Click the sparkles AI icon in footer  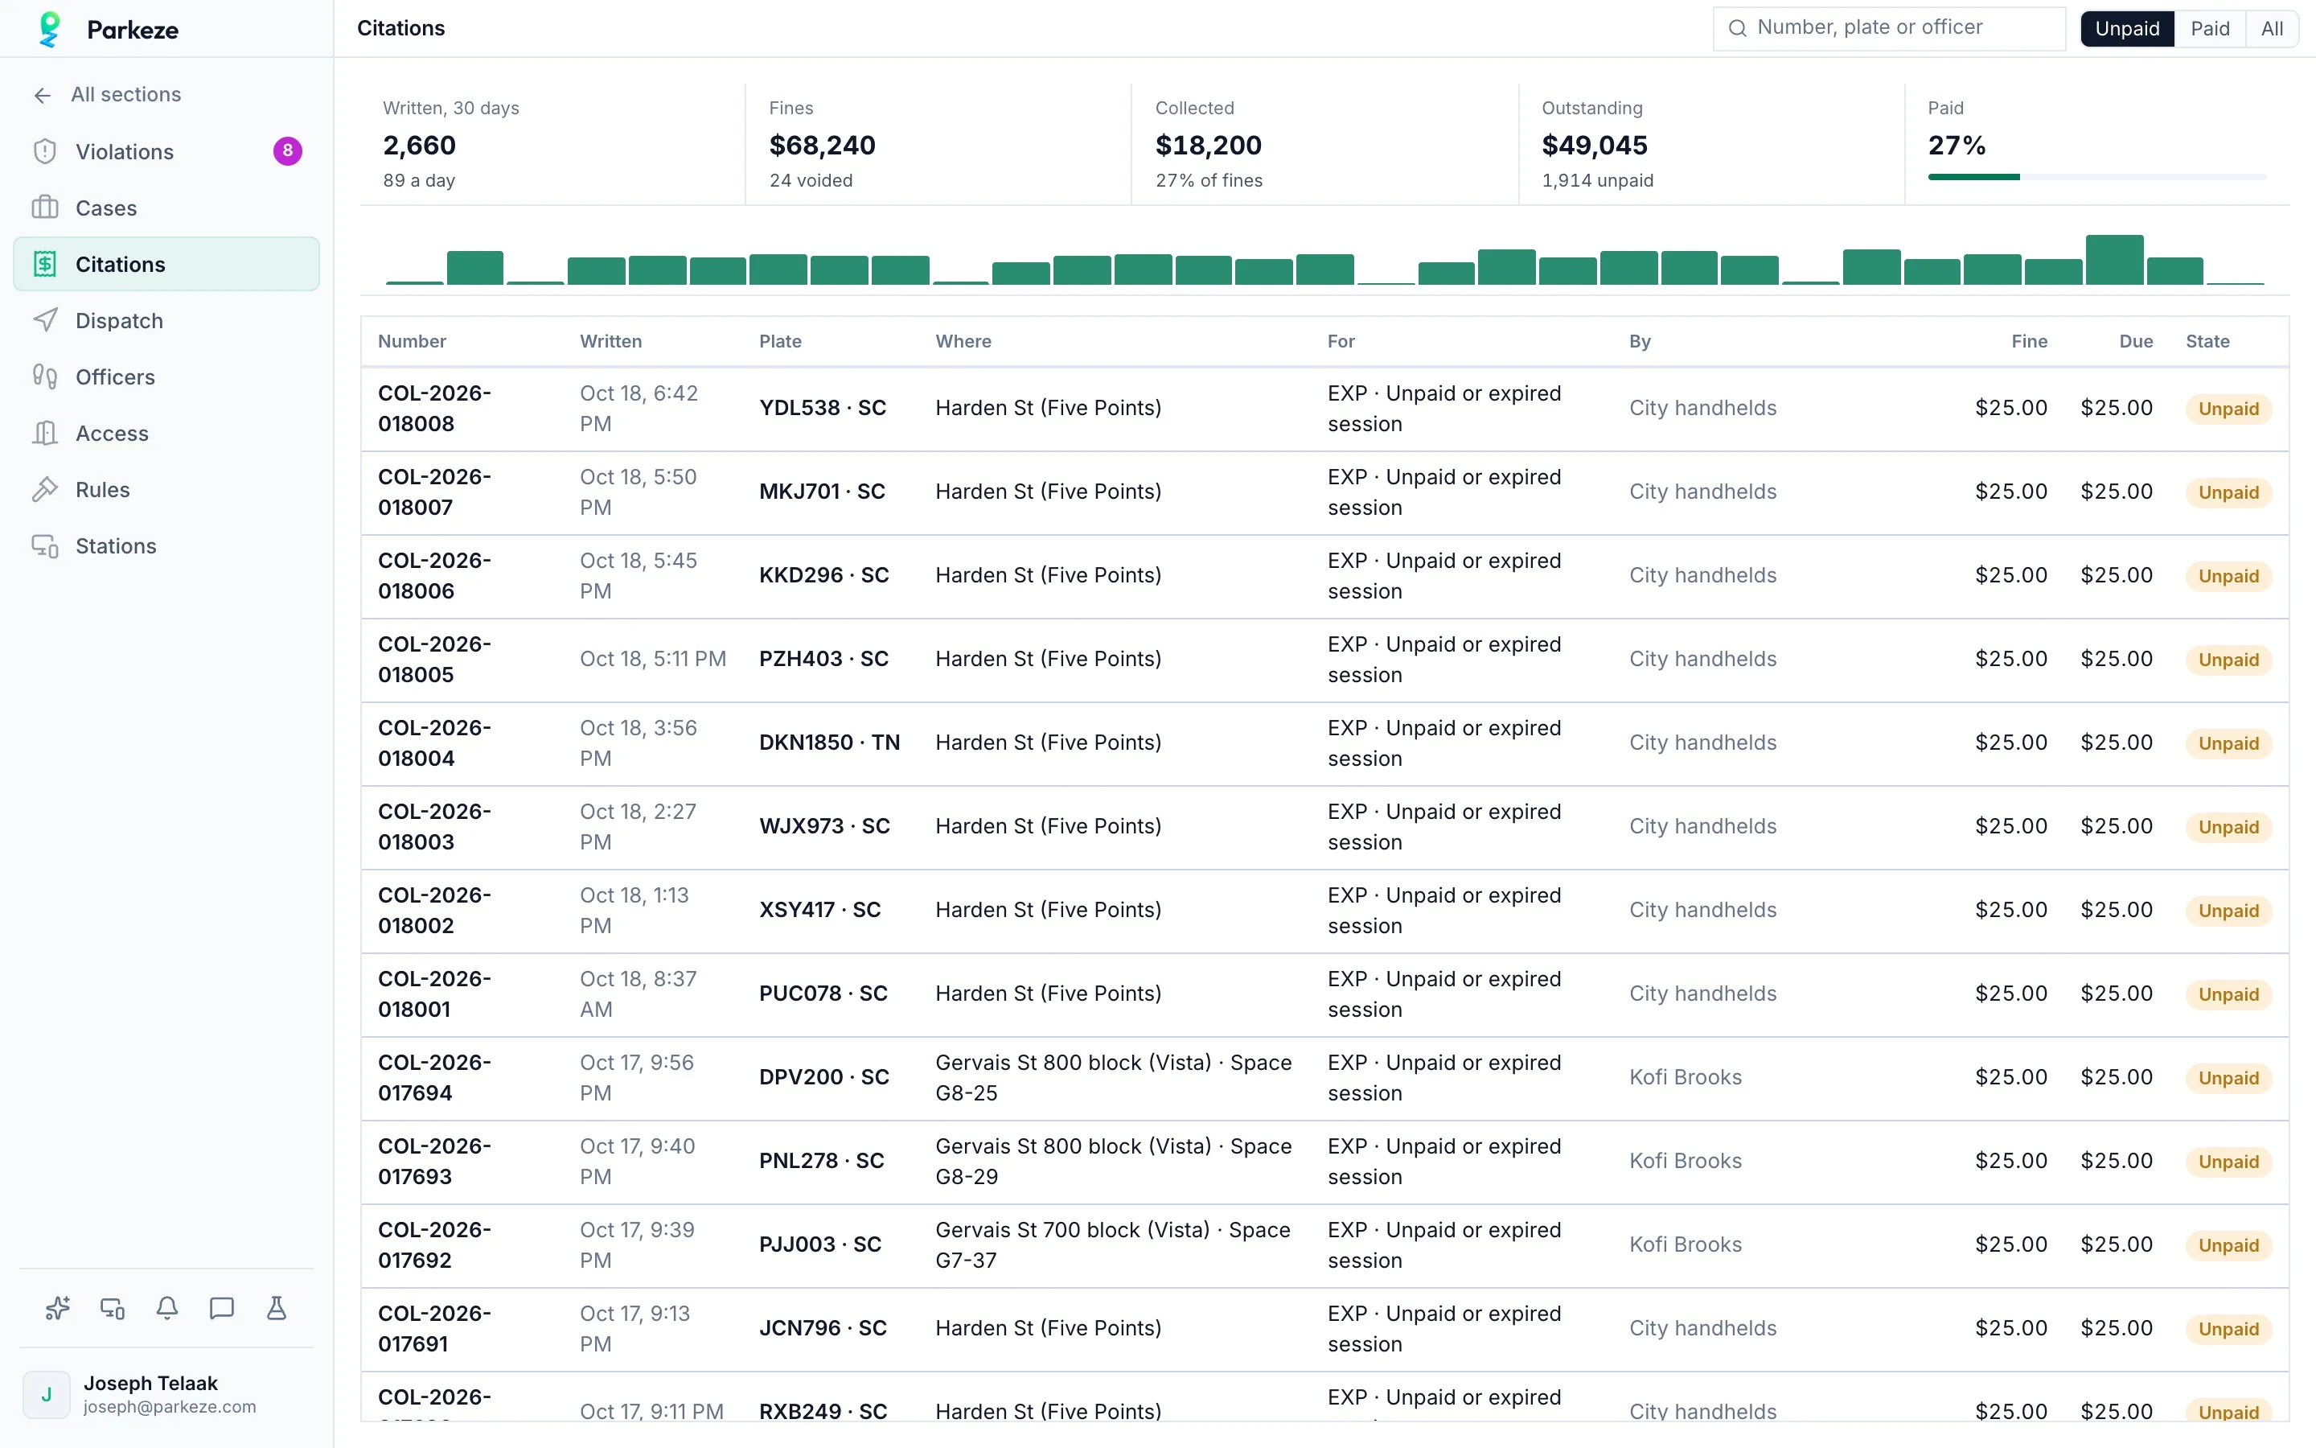(x=57, y=1308)
